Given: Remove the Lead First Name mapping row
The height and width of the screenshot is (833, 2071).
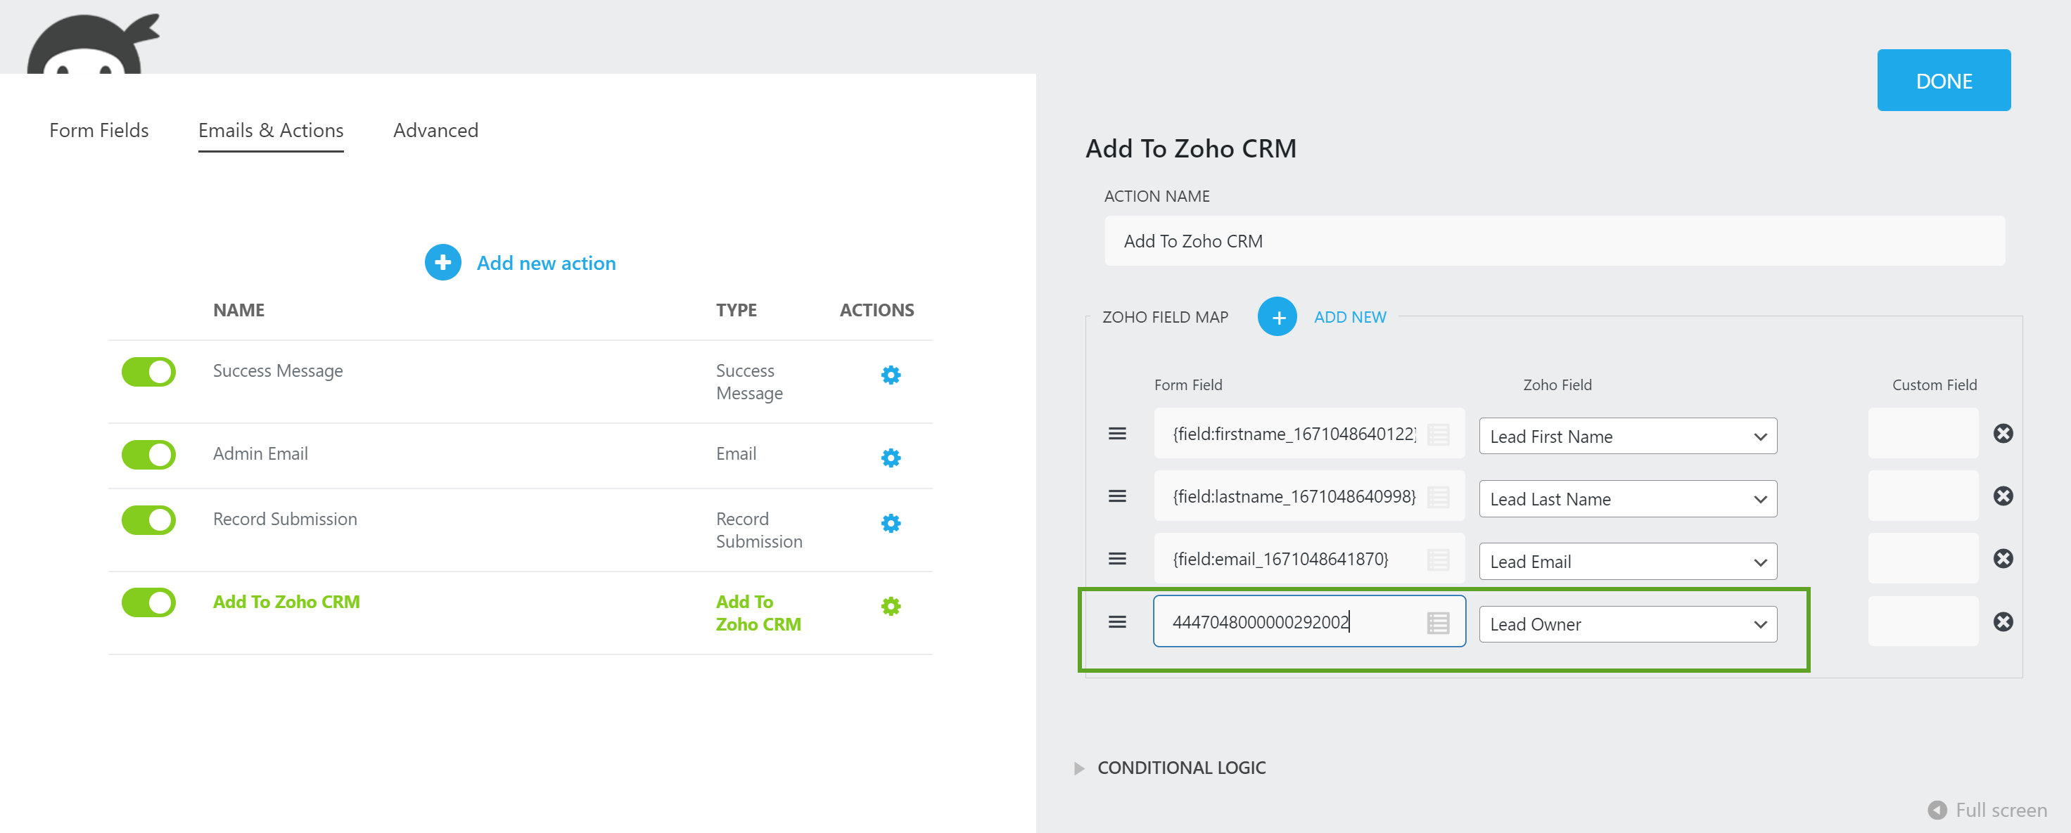Looking at the screenshot, I should click(2002, 434).
